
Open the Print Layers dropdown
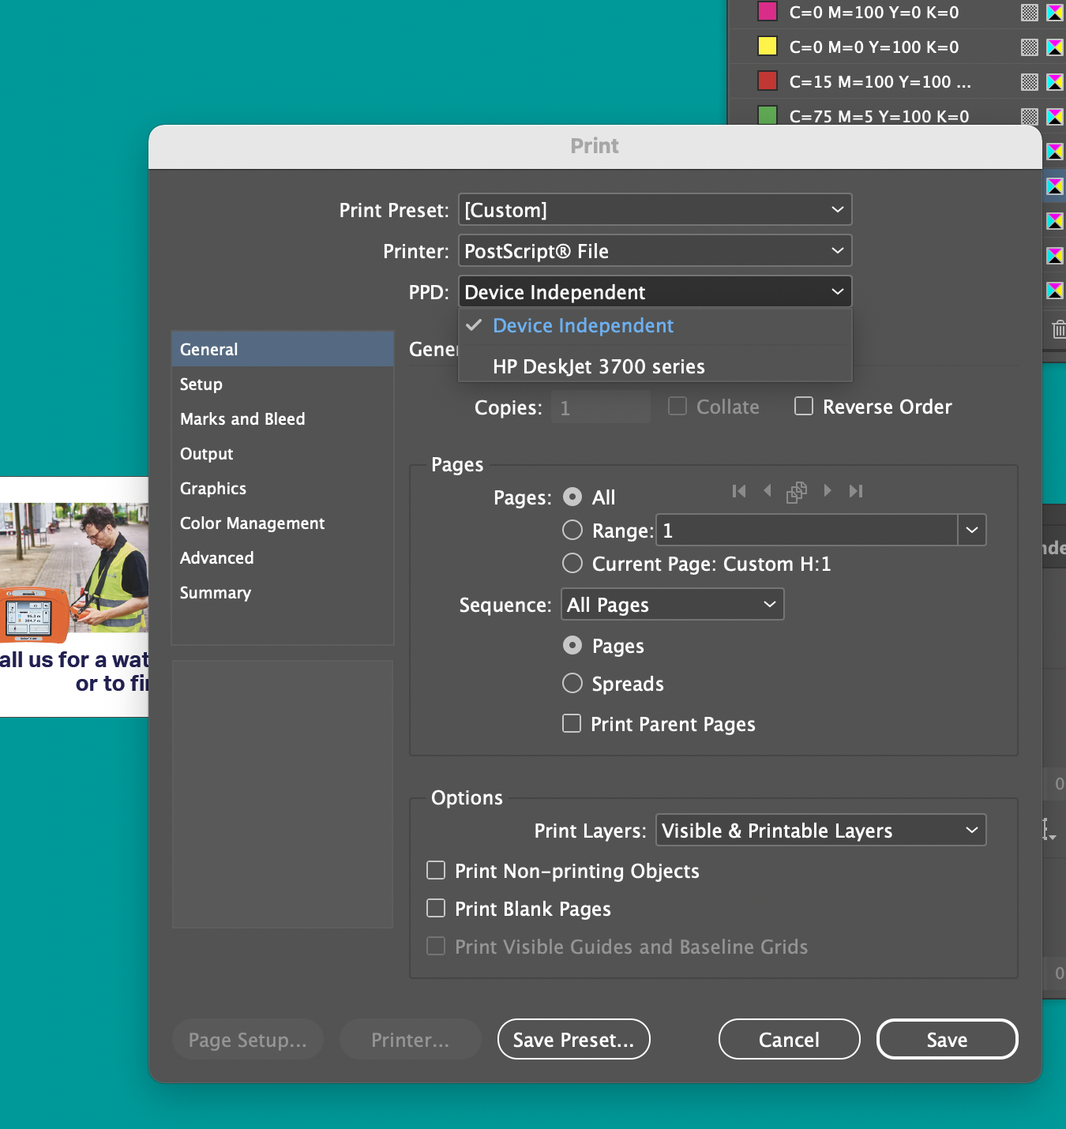(x=820, y=830)
